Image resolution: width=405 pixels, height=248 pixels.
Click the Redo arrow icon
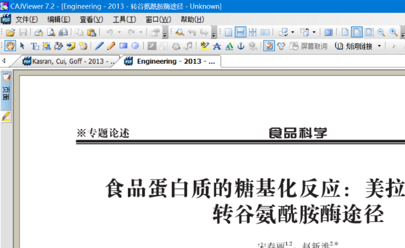(x=131, y=32)
